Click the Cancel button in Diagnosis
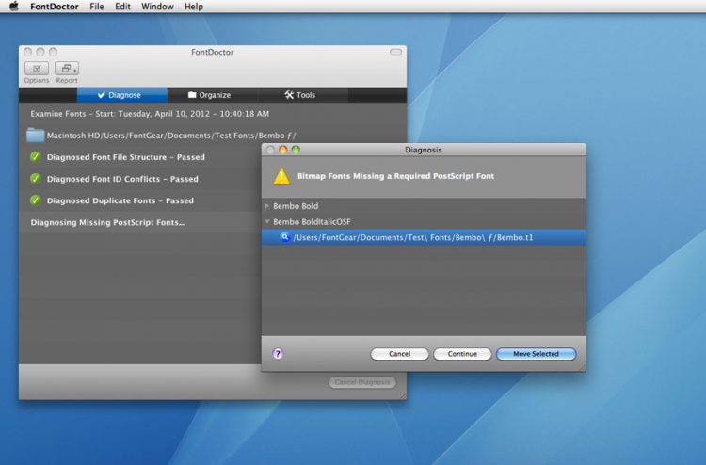The width and height of the screenshot is (706, 465). (399, 354)
